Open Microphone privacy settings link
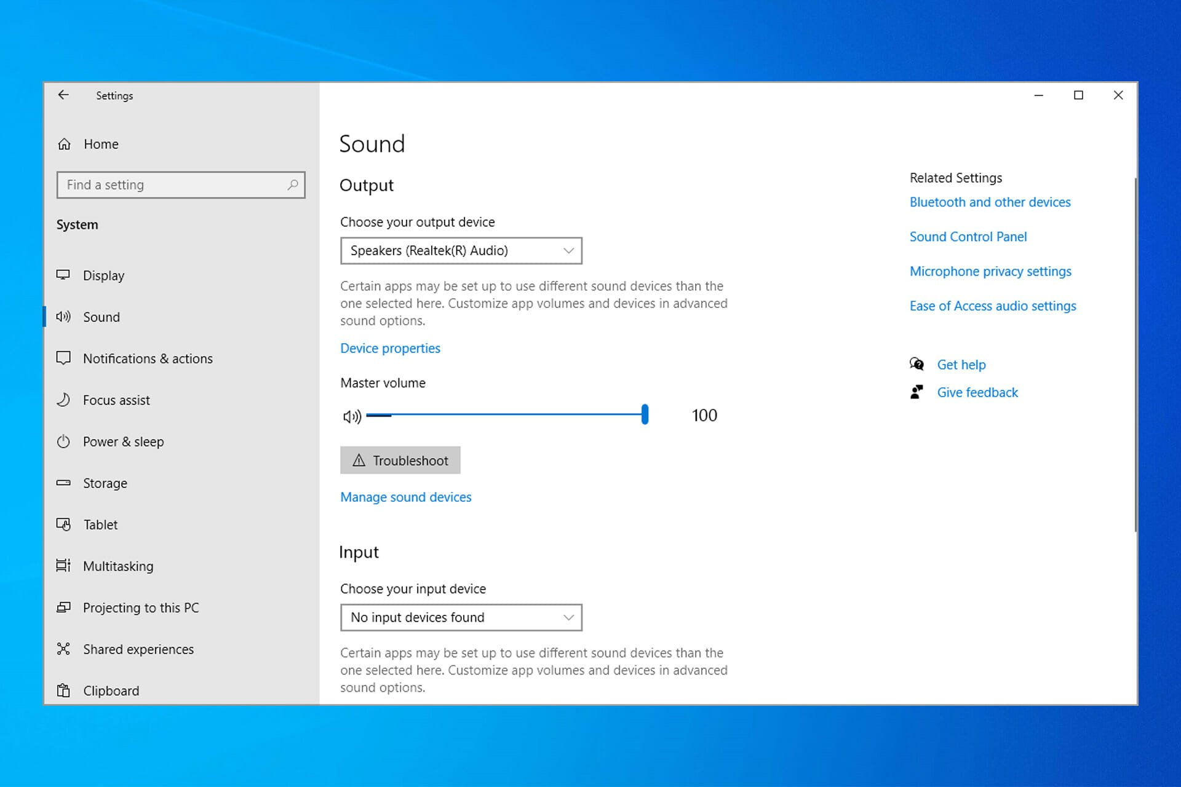Screen dimensions: 1181x787 [x=991, y=271]
